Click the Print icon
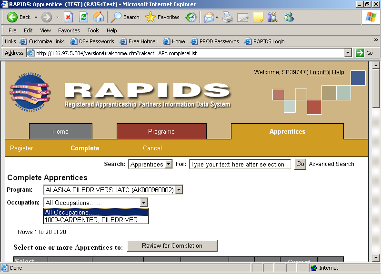This screenshot has height=274, width=381. point(228,17)
